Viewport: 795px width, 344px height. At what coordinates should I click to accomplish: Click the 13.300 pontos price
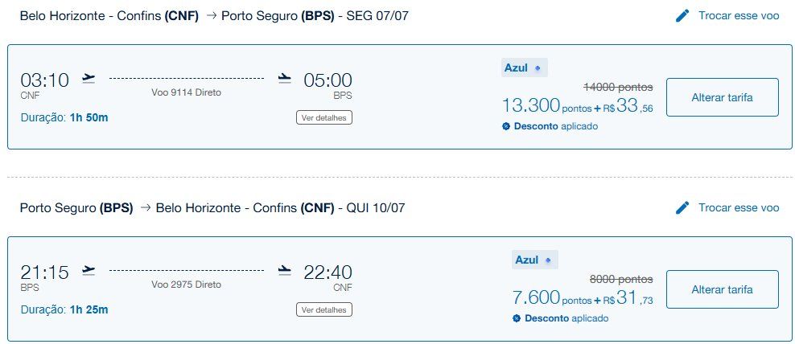click(530, 105)
